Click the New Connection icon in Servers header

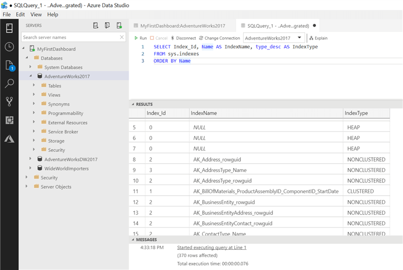click(95, 25)
